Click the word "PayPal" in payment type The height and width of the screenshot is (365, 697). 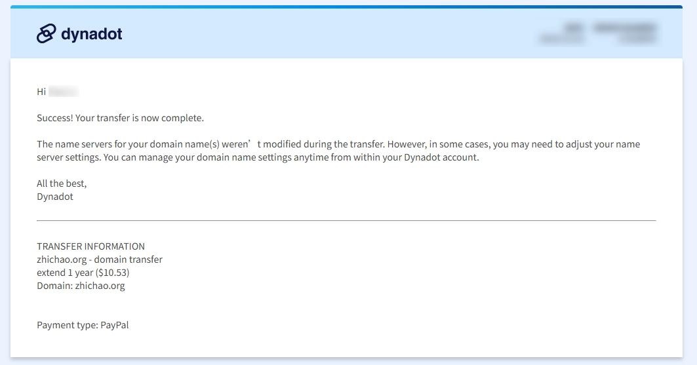click(115, 325)
